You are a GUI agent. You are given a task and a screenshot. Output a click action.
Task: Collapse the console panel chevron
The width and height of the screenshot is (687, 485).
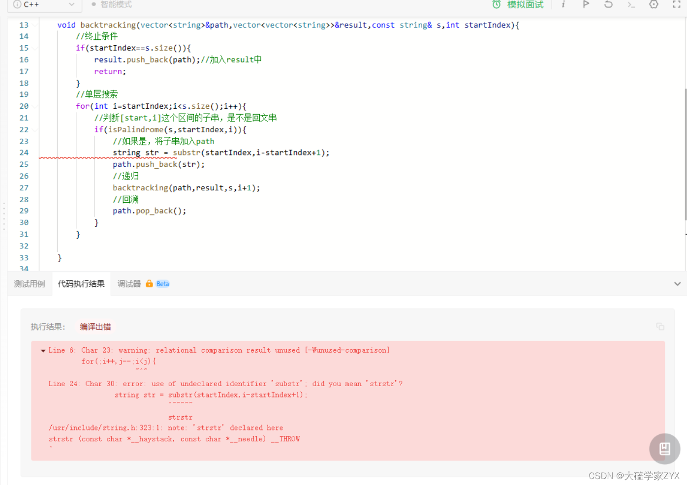(677, 284)
